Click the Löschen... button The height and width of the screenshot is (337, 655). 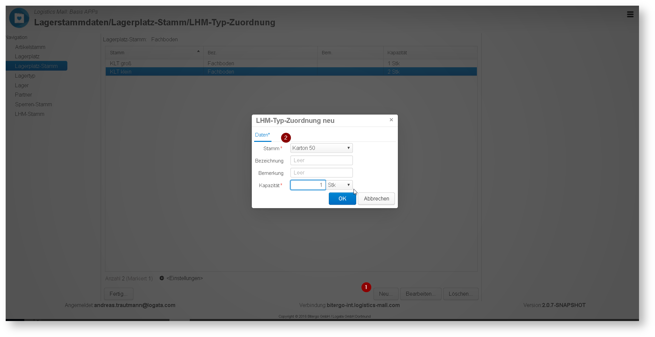pos(461,294)
